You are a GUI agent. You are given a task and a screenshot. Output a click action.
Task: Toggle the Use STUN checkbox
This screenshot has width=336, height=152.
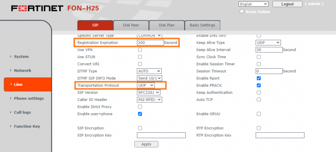(x=140, y=57)
